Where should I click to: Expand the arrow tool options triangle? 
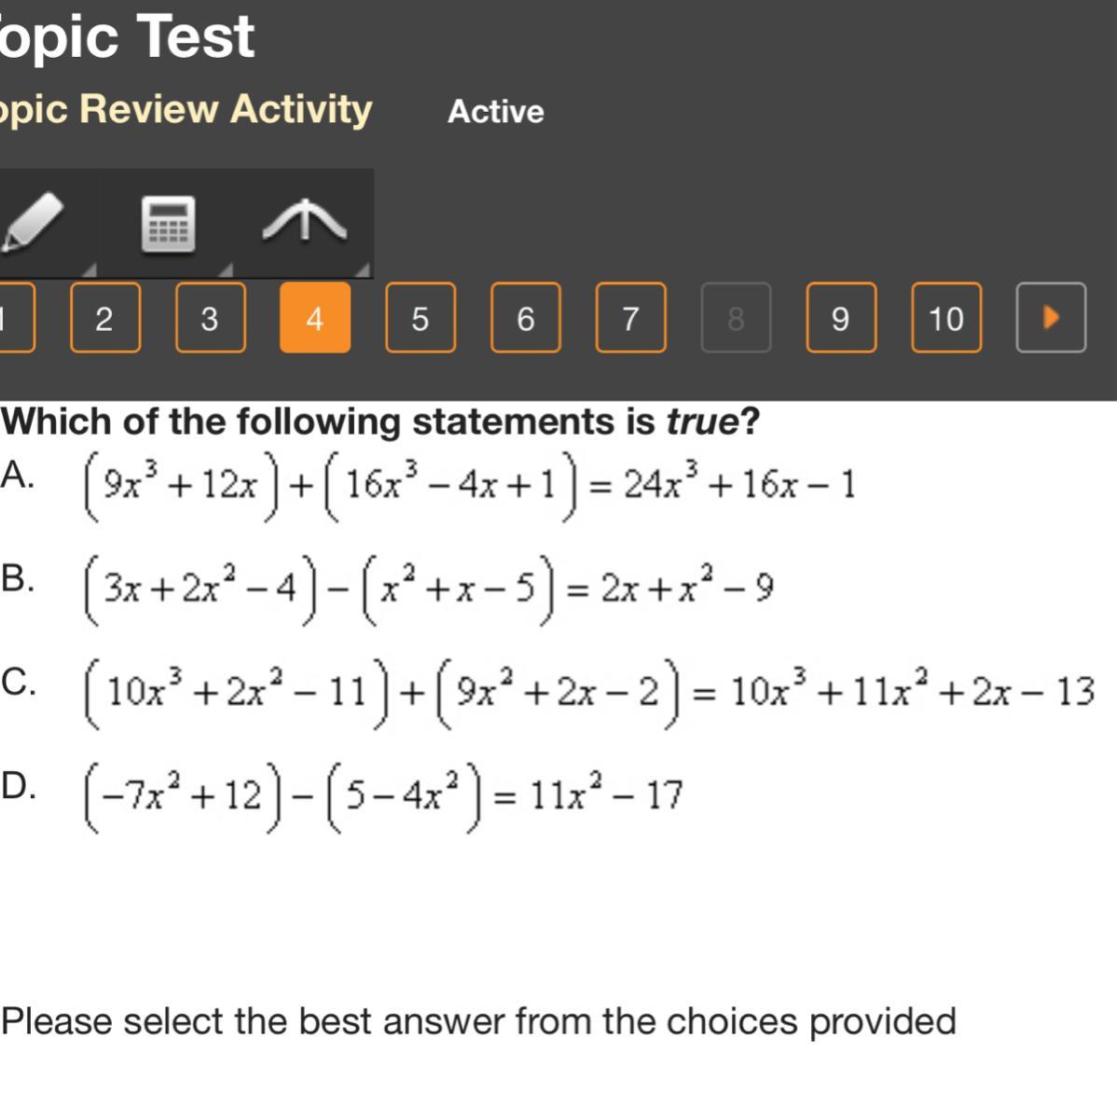point(365,270)
